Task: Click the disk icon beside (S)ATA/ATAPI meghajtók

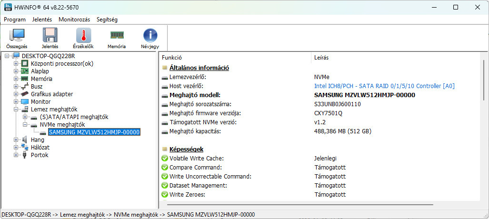Action: [x=34, y=117]
